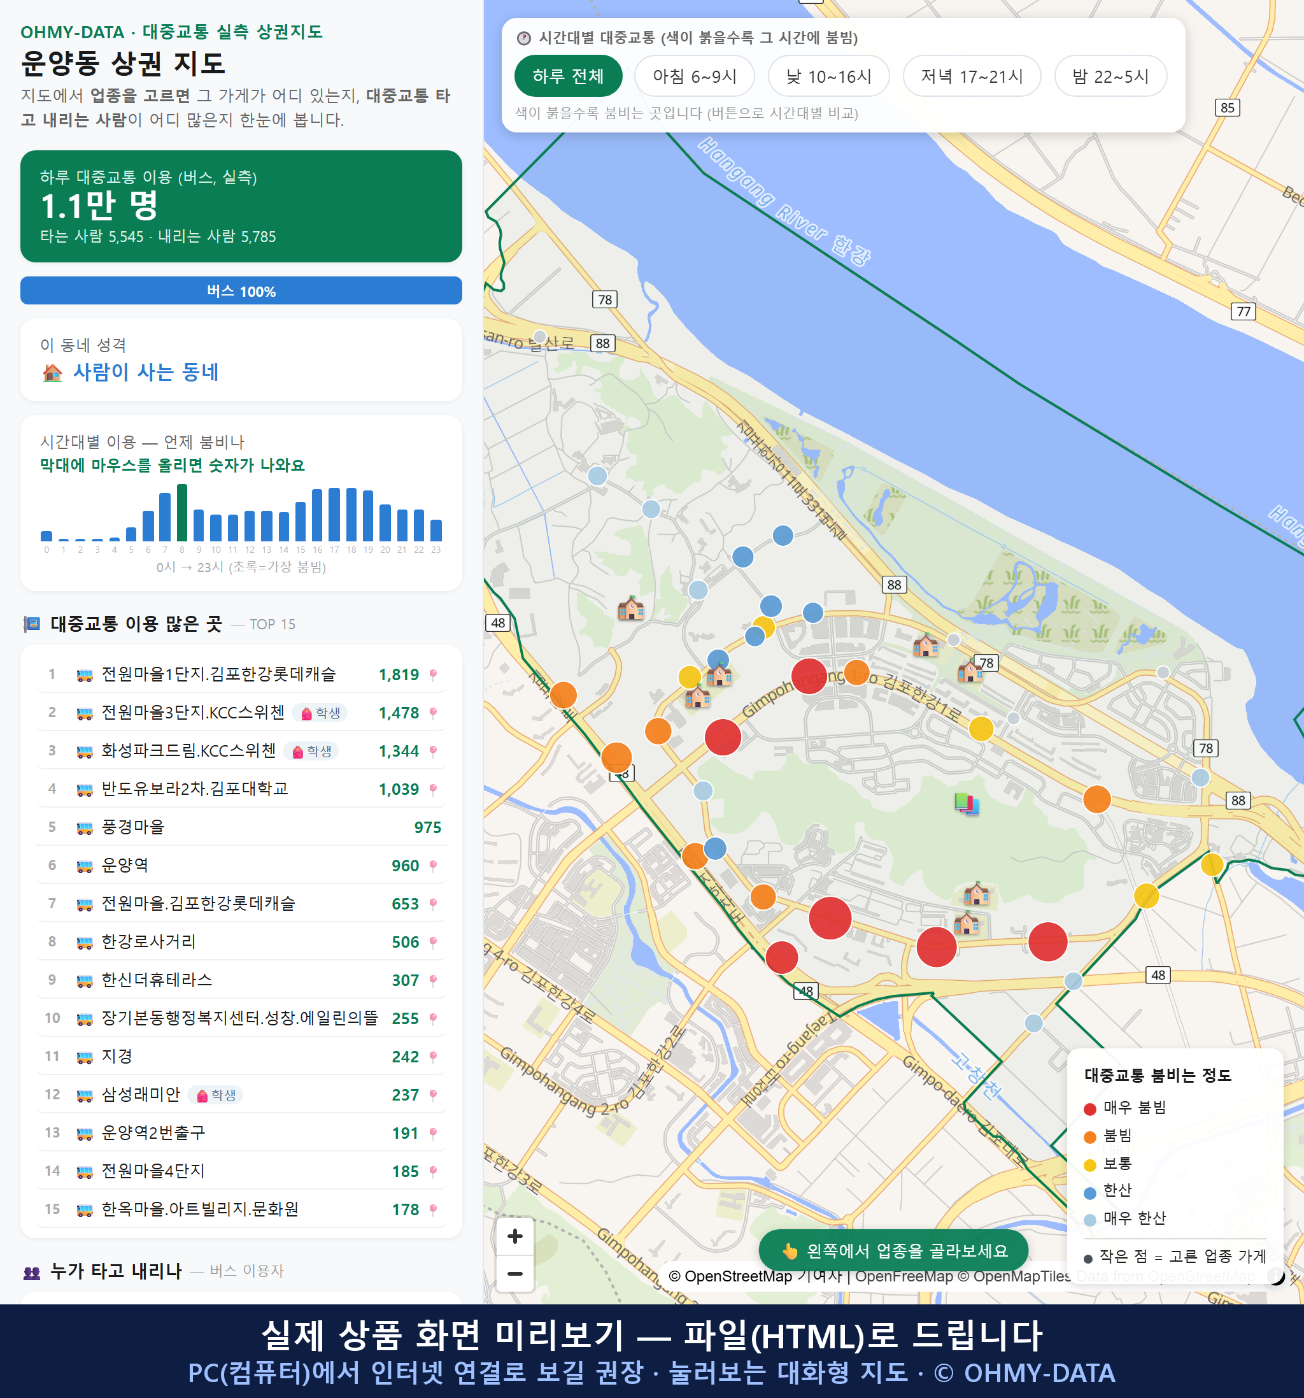1304x1398 pixels.
Task: Click bus icon of 전원마을.김포한강롯데캐슬 row
Action: 84,904
